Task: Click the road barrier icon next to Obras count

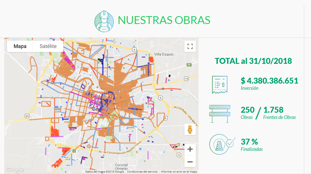Action: pos(219,113)
